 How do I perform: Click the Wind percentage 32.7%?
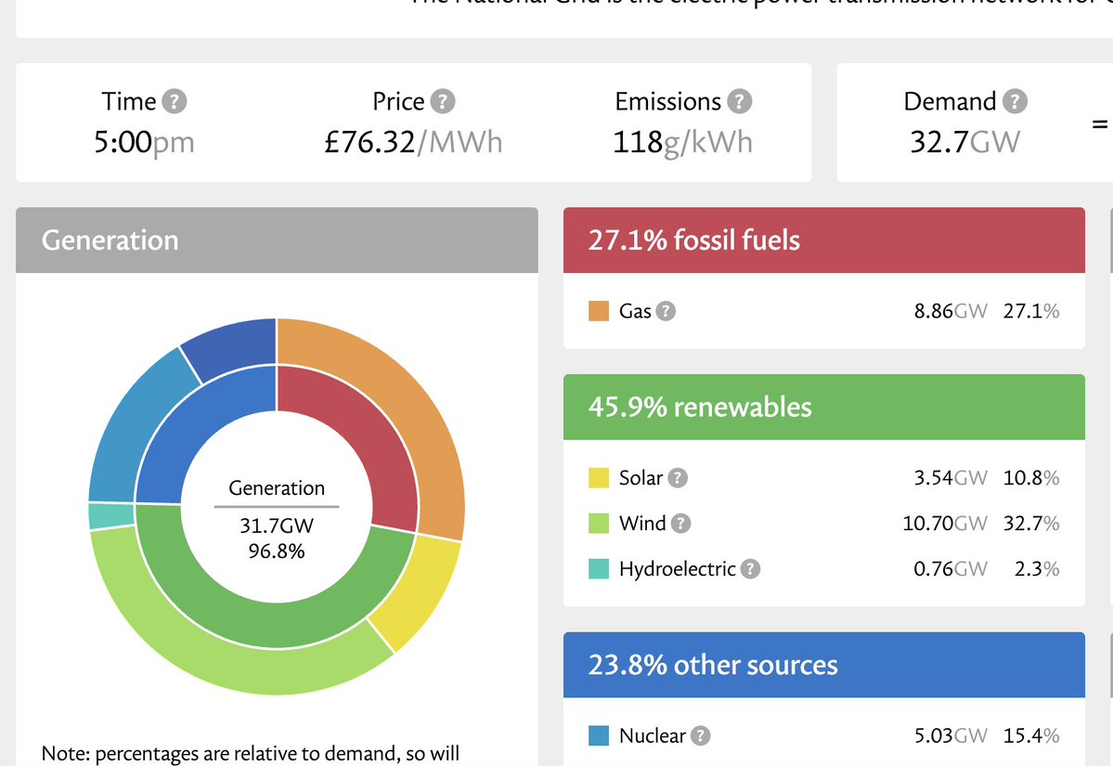click(x=1031, y=524)
